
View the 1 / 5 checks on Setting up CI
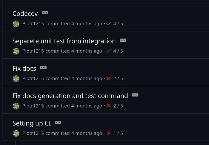tap(118, 133)
